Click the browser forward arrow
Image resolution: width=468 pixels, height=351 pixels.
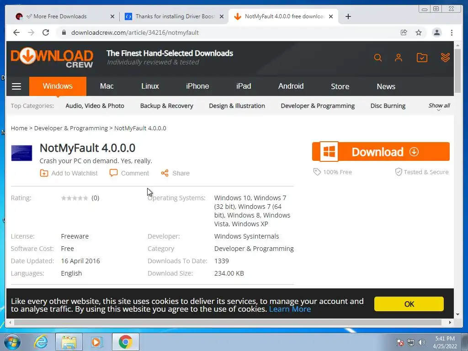pyautogui.click(x=31, y=32)
